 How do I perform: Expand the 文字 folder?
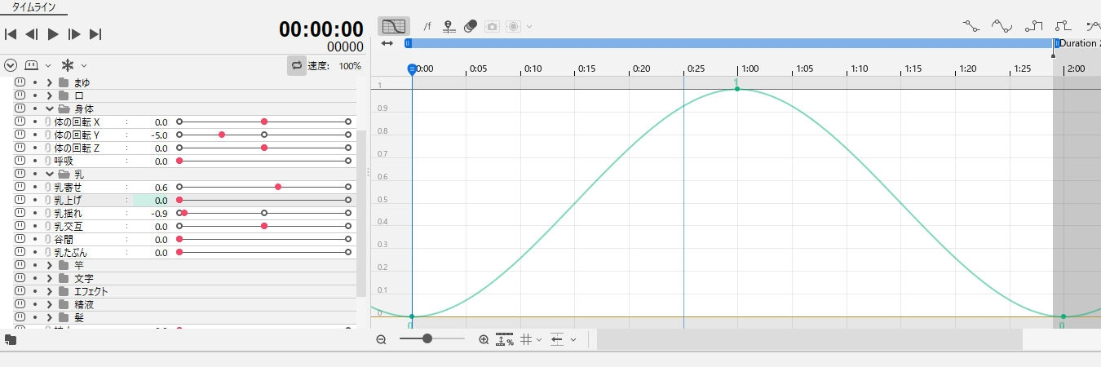pyautogui.click(x=50, y=278)
